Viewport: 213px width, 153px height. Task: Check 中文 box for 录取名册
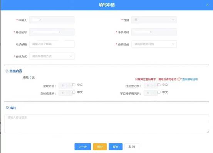coord(74,85)
